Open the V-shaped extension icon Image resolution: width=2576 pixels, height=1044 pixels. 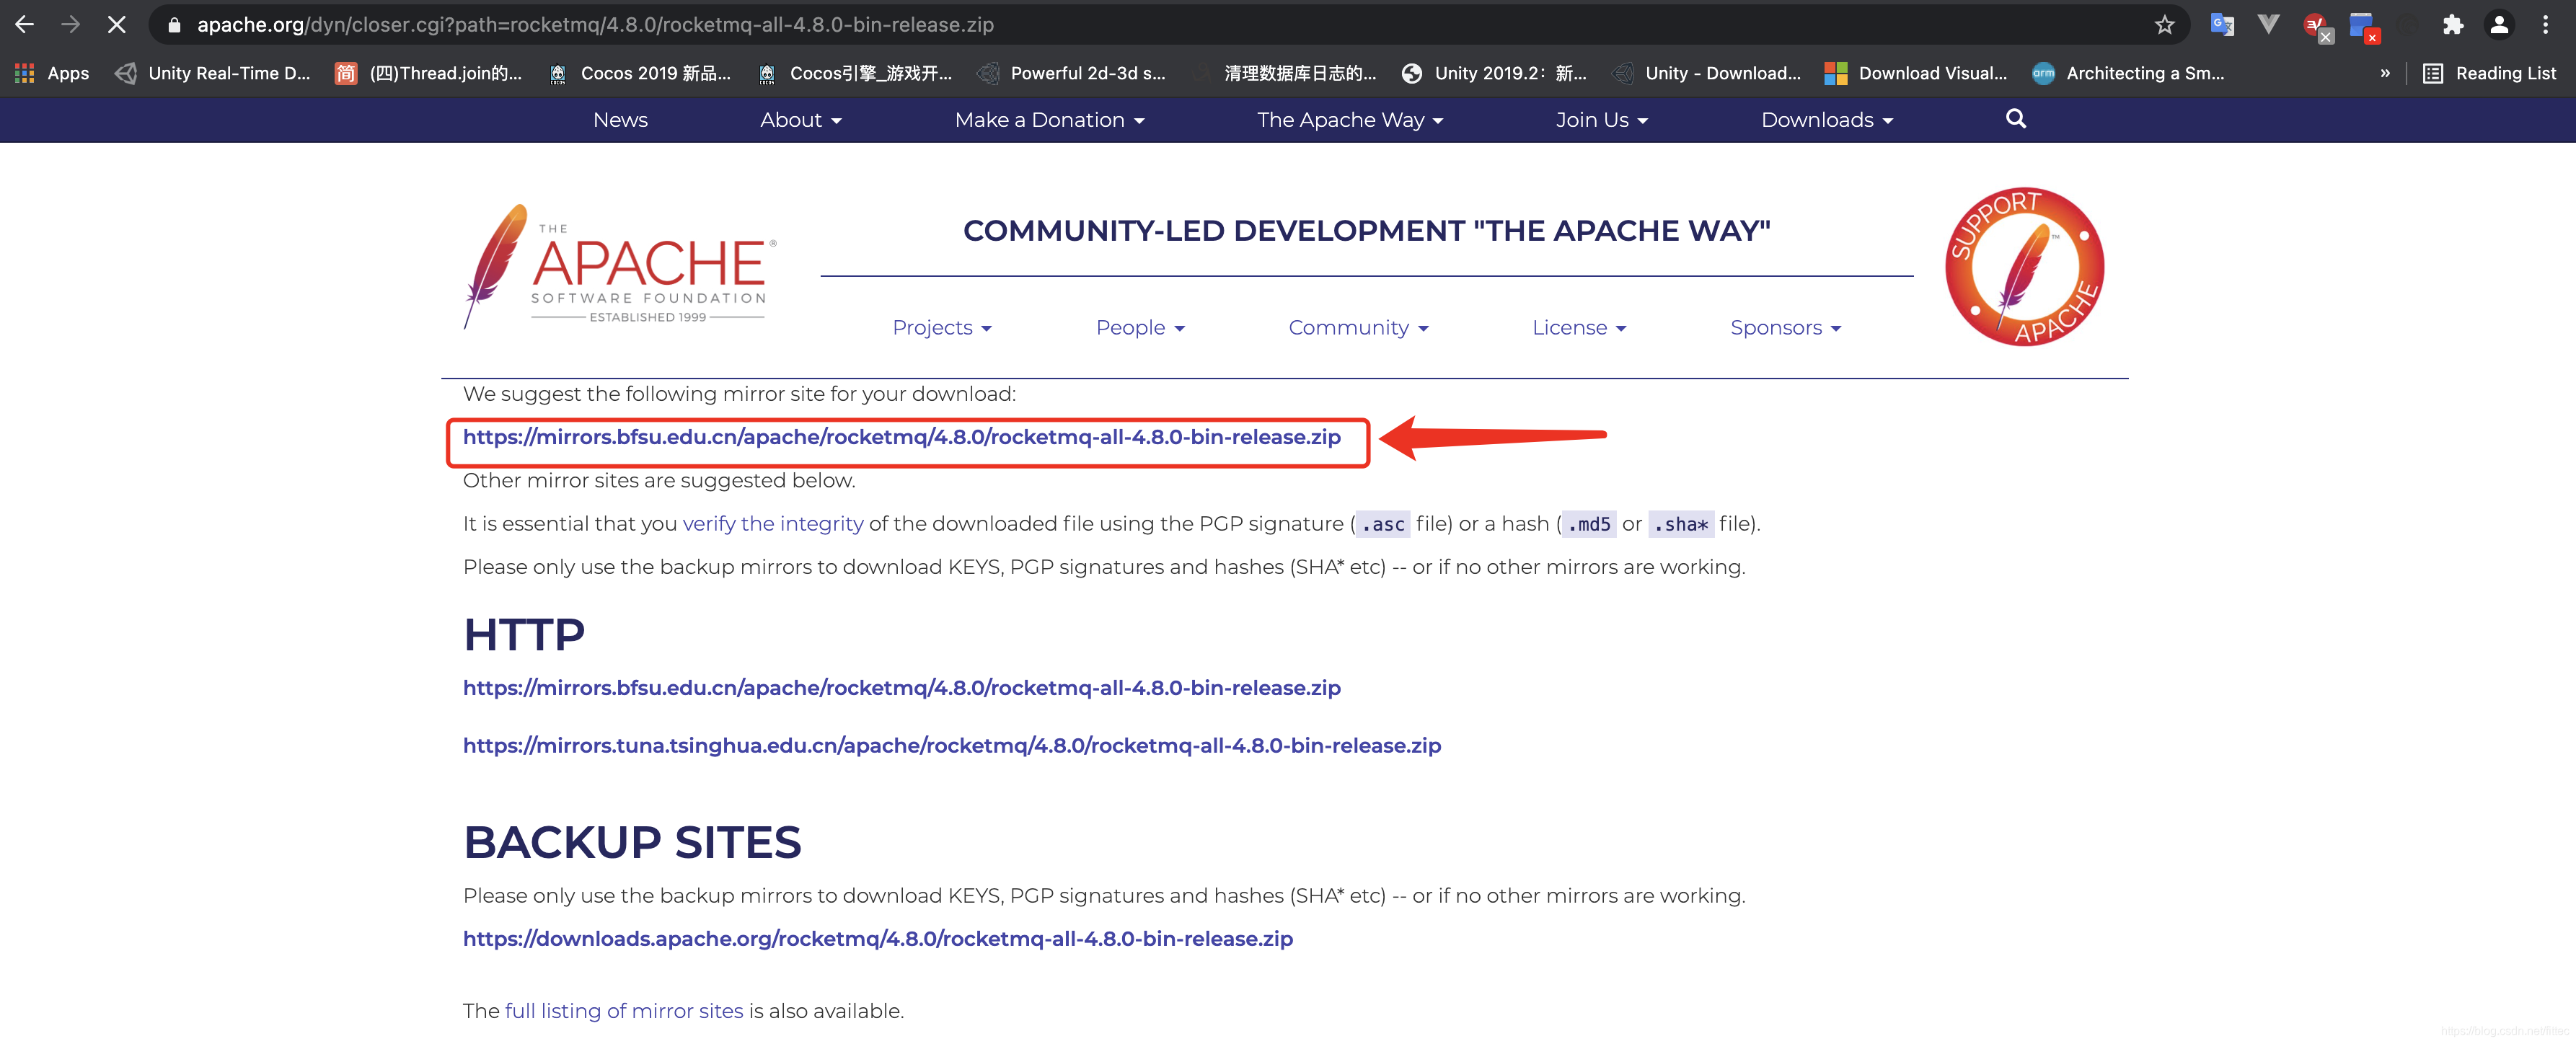pos(2268,24)
